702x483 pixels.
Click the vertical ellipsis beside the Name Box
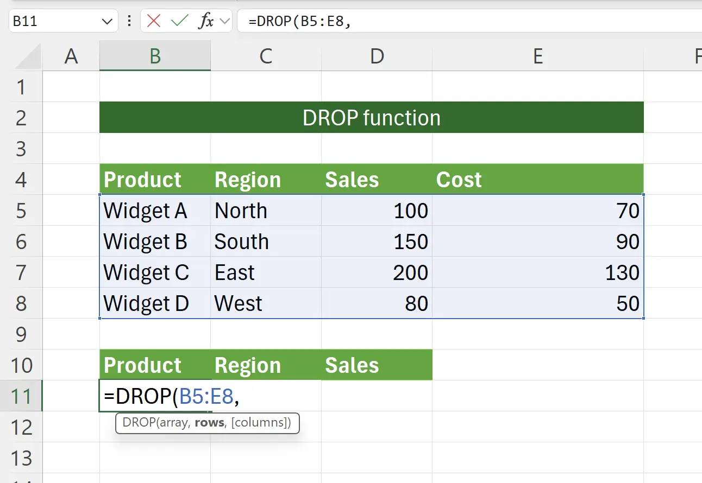coord(129,21)
